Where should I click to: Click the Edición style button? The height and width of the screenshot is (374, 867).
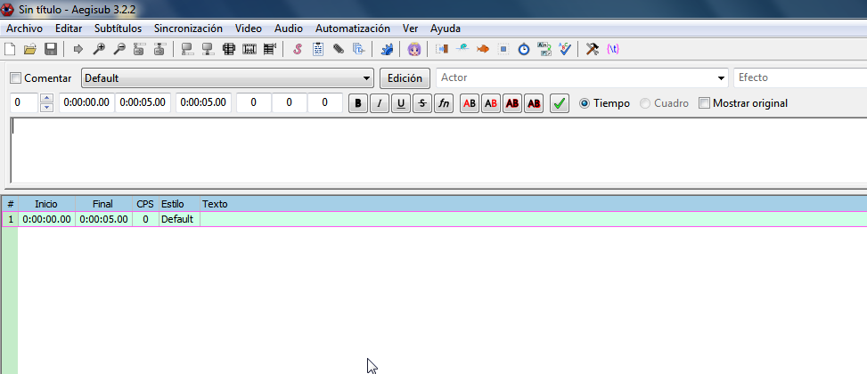coord(405,77)
